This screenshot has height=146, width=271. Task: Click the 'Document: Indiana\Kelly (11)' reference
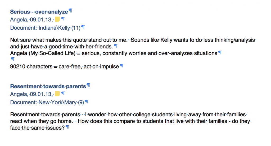(45, 28)
